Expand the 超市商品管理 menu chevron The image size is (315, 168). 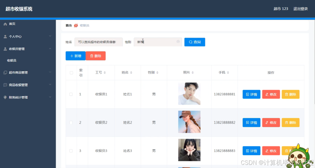click(50, 72)
